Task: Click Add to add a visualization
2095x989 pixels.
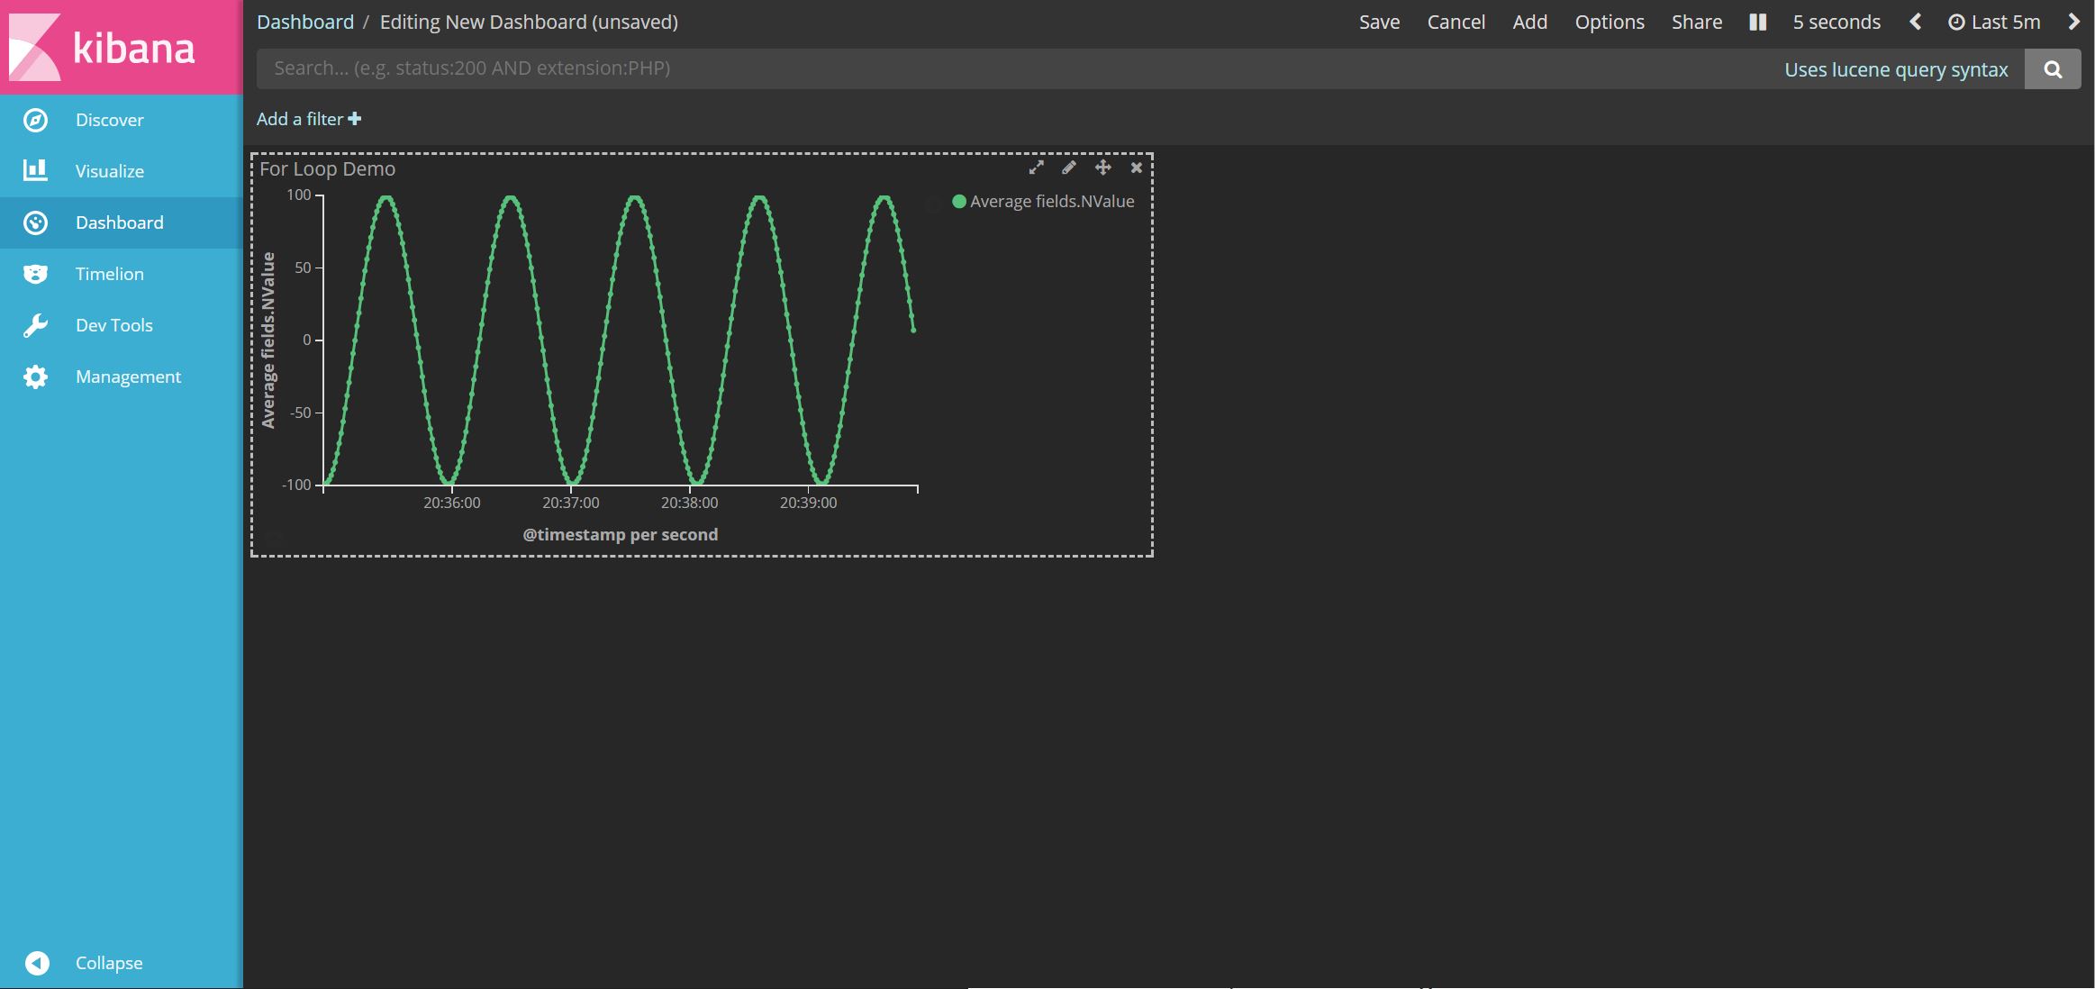Action: (x=1529, y=22)
